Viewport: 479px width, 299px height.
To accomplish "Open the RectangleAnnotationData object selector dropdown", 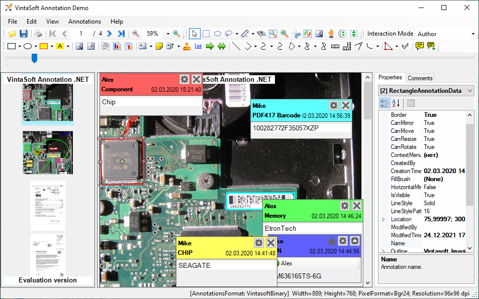I will 470,91.
